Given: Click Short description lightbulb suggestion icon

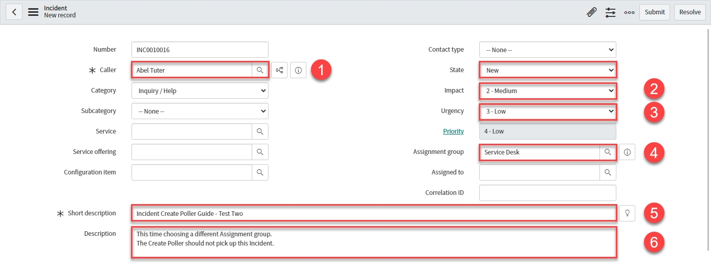Looking at the screenshot, I should 627,213.
